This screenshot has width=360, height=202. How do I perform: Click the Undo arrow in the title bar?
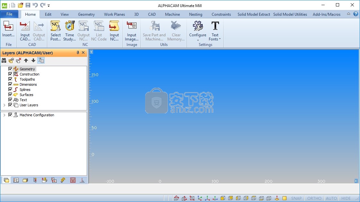[35, 5]
